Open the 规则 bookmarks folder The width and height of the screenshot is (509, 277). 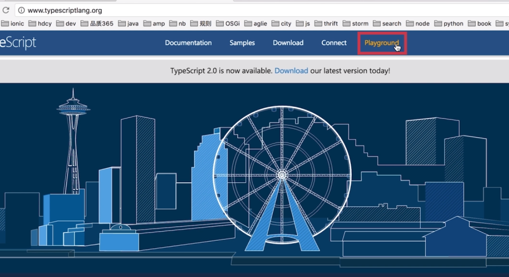click(x=201, y=24)
